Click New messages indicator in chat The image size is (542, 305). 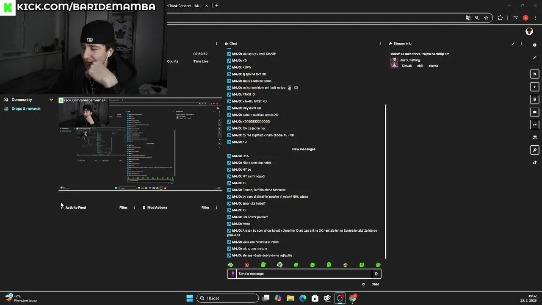pyautogui.click(x=304, y=149)
